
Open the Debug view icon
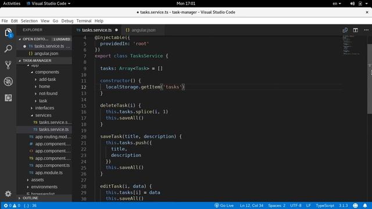pos(8,81)
